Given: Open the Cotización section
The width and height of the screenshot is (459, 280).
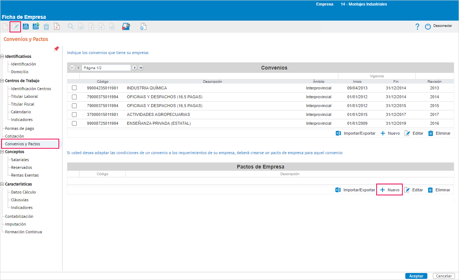Looking at the screenshot, I should click(x=15, y=136).
